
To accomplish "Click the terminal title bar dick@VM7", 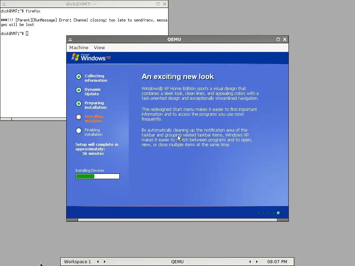I will [81, 4].
